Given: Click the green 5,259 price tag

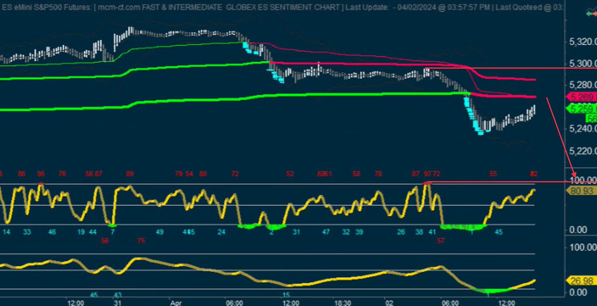Looking at the screenshot, I should click(x=583, y=109).
